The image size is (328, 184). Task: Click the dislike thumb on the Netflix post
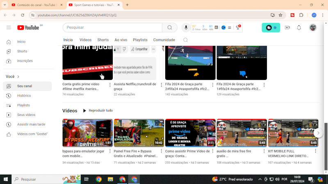[x=125, y=49]
